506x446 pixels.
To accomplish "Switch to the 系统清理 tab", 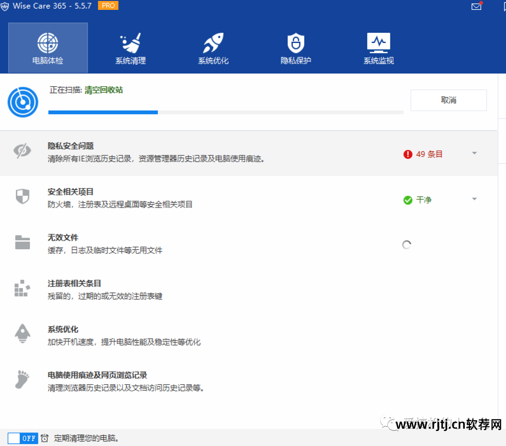I will pos(130,47).
